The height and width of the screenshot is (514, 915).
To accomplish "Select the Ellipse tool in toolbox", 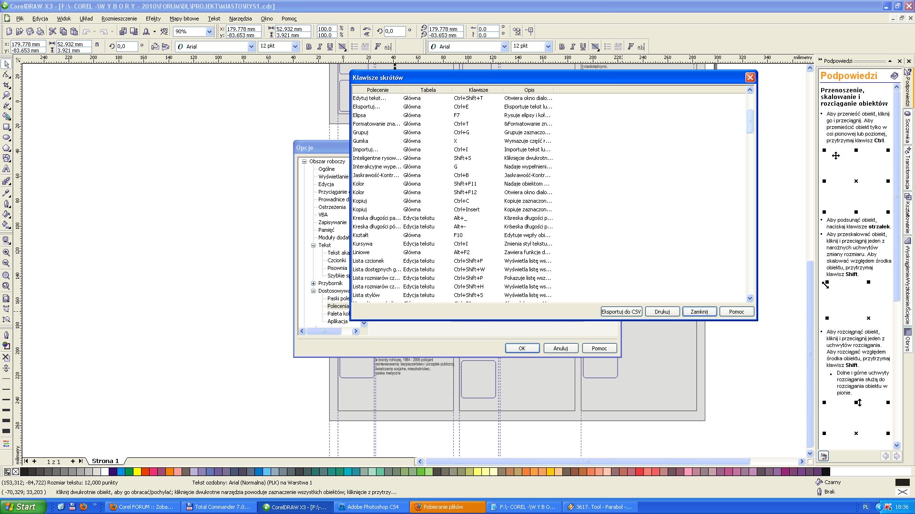I will (6, 138).
